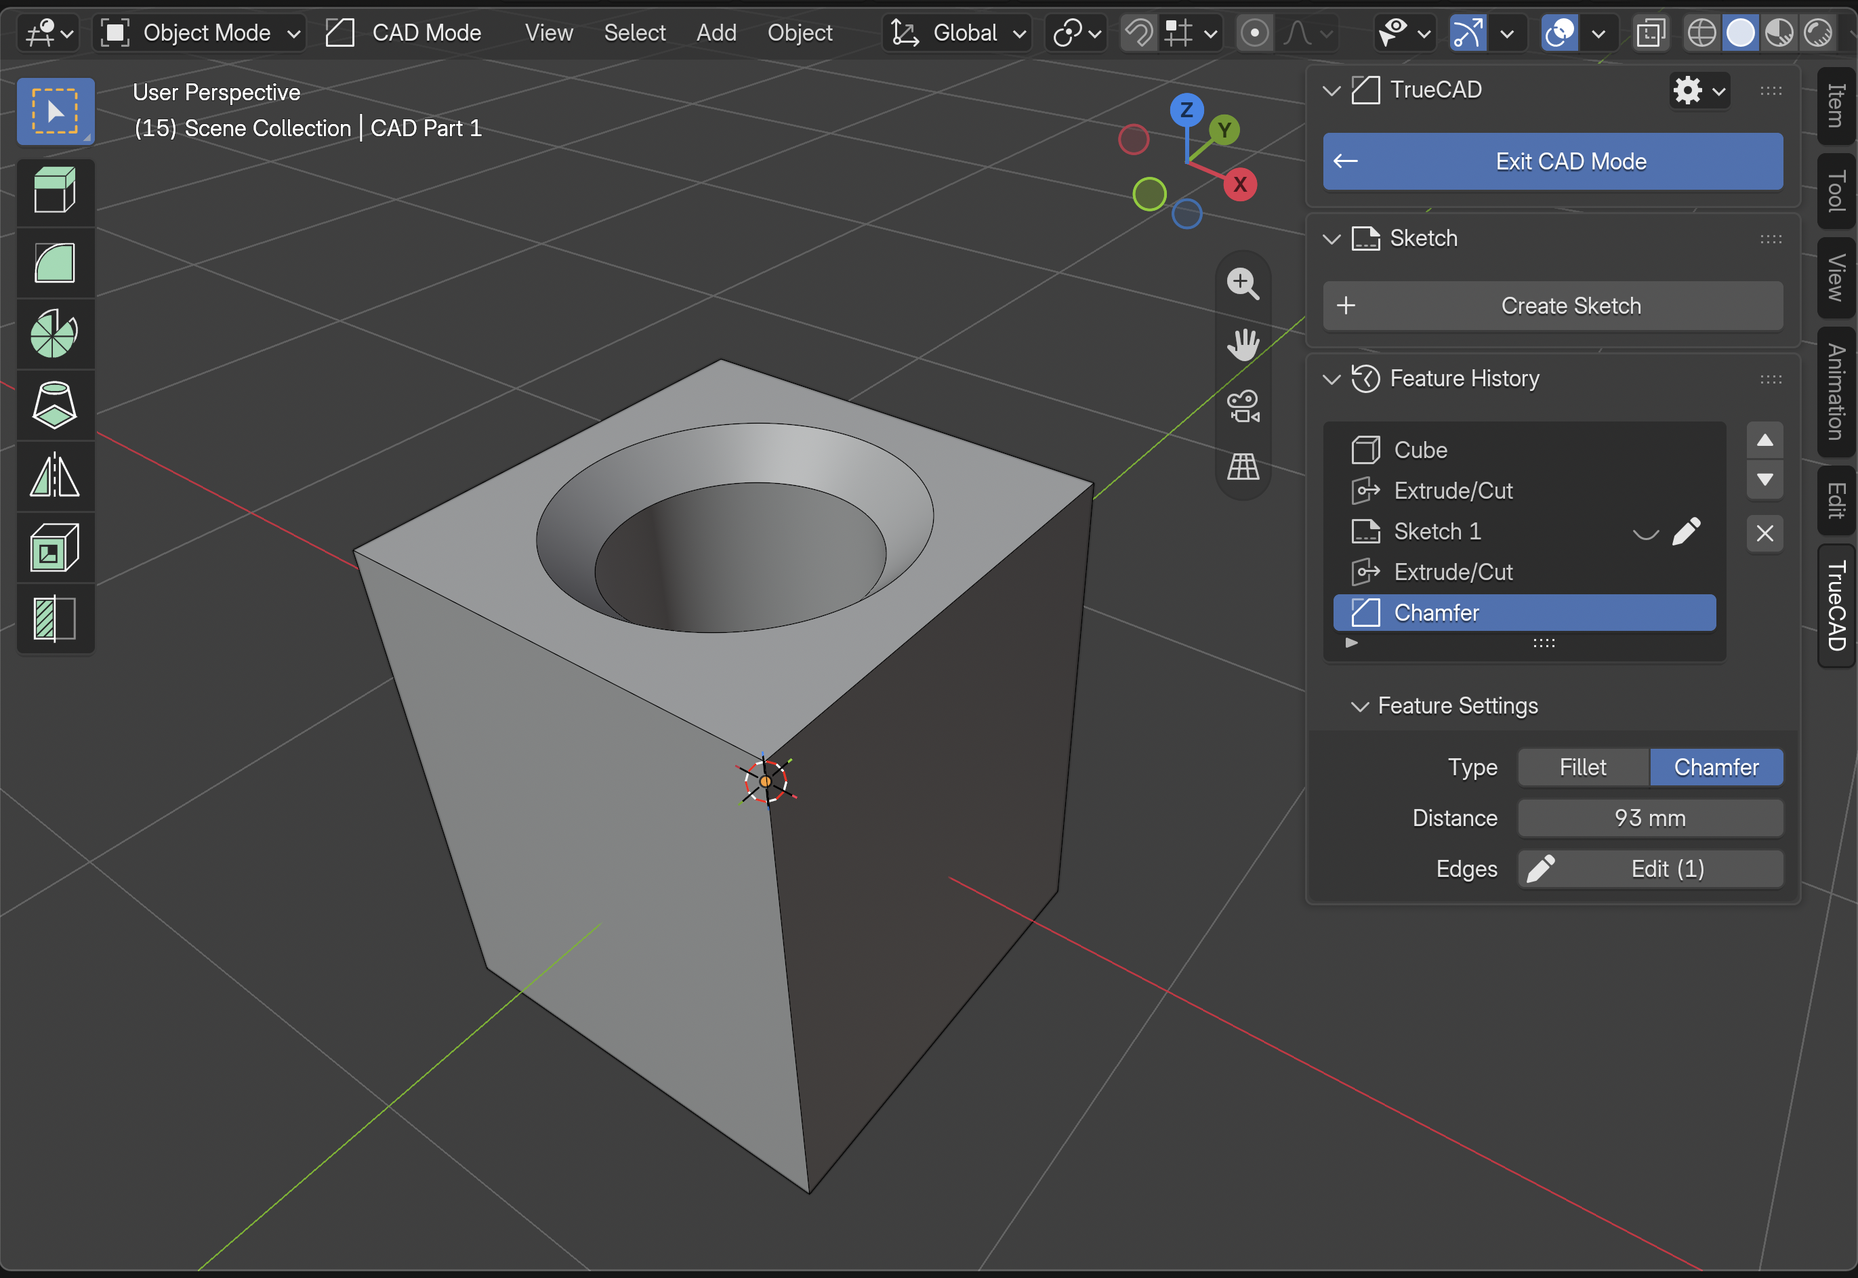Screen dimensions: 1858x1278
Task: Toggle the Sketch 1 visibility eye
Action: 1646,533
